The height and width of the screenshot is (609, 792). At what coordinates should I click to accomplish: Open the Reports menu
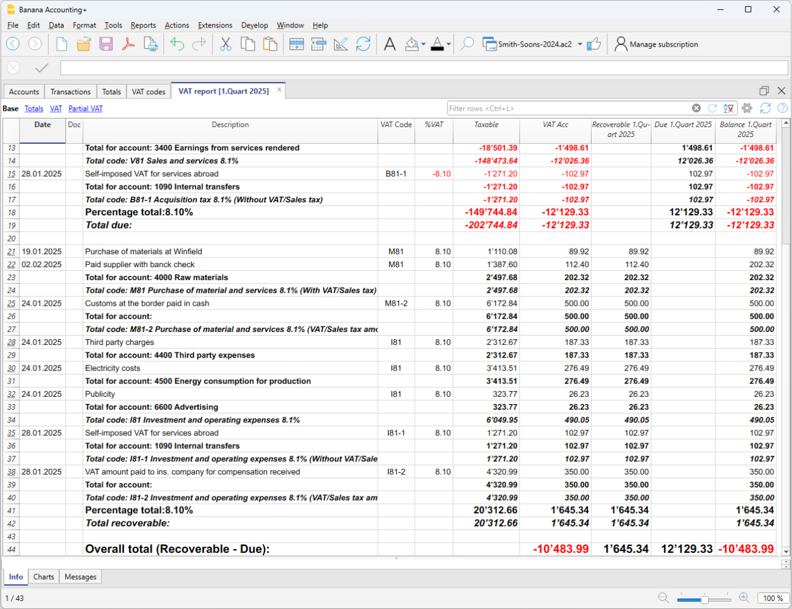(143, 25)
